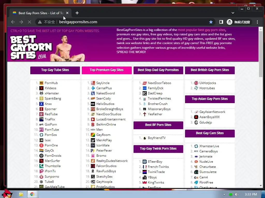Open the Hotntubes link
The image size is (265, 198).
point(207,88)
